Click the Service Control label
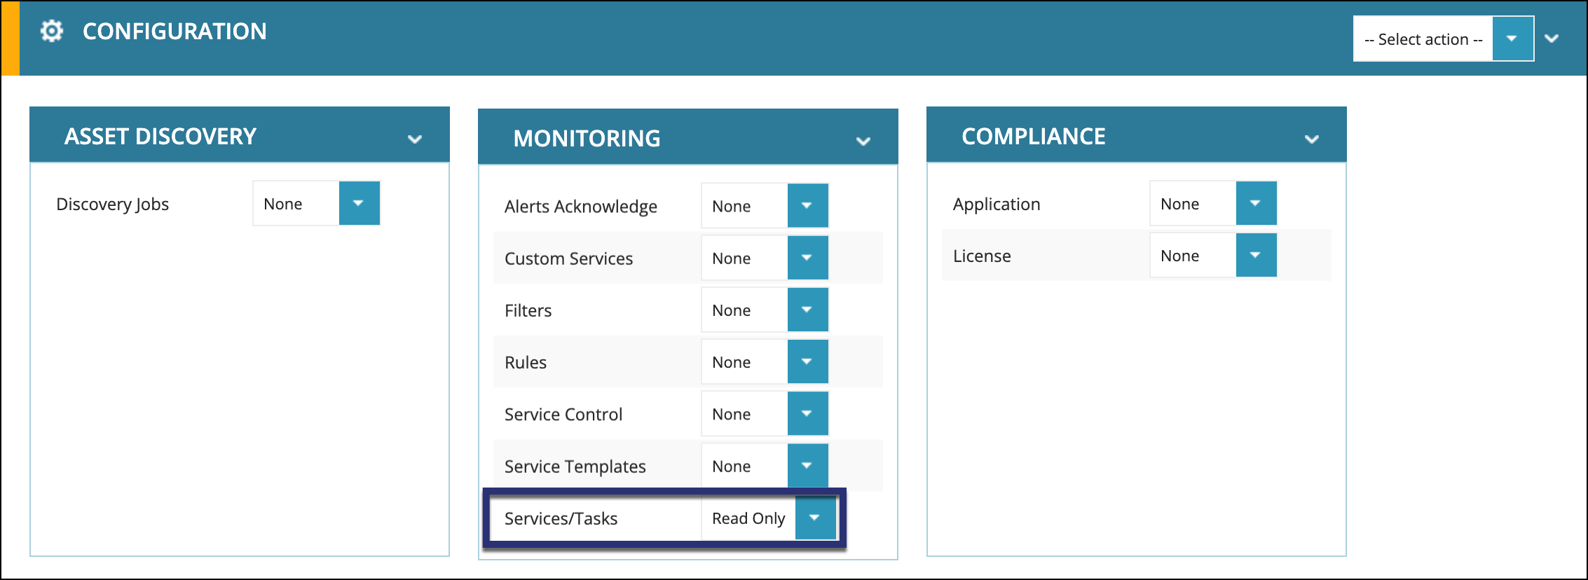Image resolution: width=1588 pixels, height=580 pixels. pos(563,414)
